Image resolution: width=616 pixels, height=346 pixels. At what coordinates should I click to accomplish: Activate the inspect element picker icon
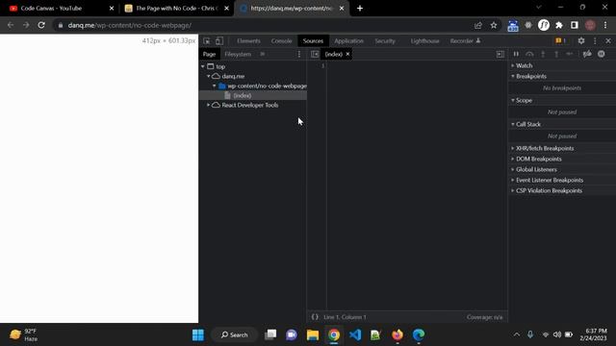pyautogui.click(x=207, y=40)
